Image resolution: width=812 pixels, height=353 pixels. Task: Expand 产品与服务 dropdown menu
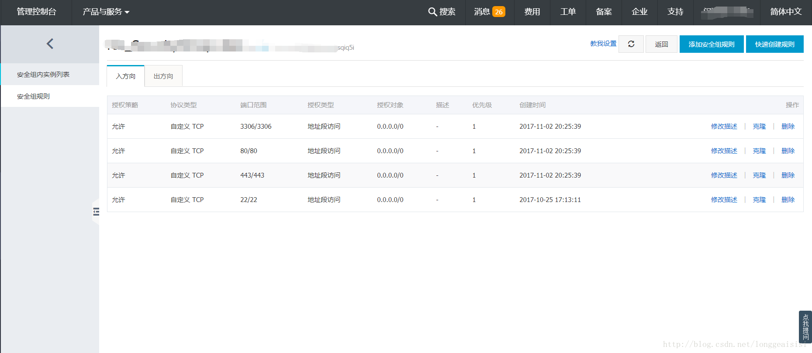pyautogui.click(x=106, y=12)
